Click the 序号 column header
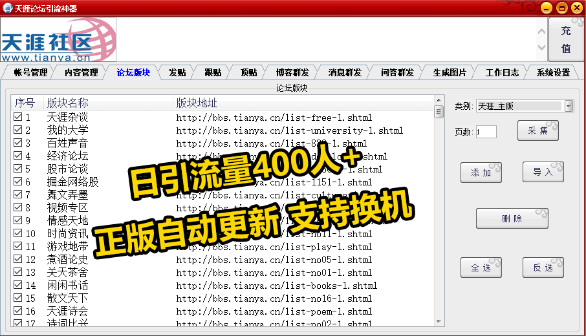This screenshot has width=586, height=336. pos(27,103)
